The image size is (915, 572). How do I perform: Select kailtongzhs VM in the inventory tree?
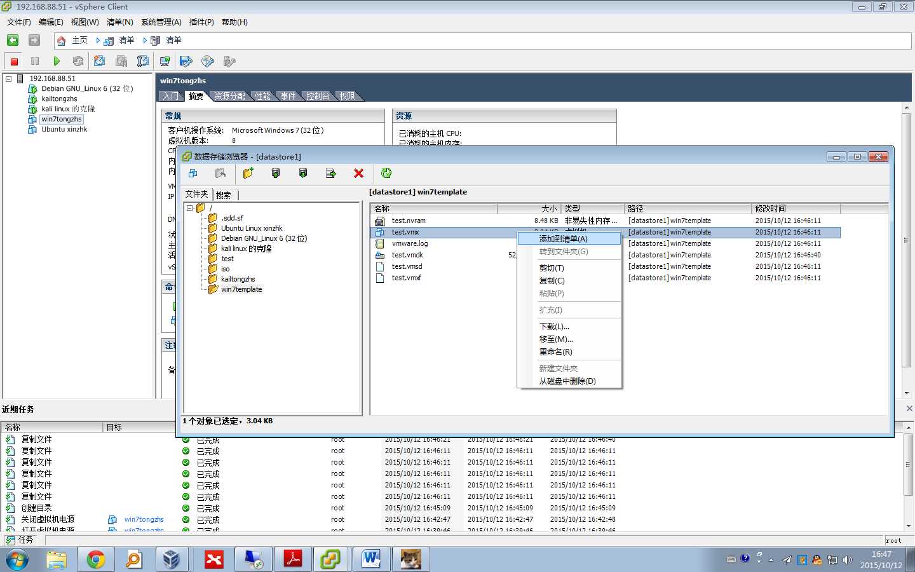59,99
